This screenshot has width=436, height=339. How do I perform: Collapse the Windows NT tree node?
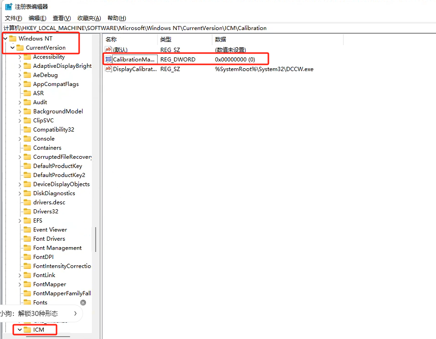[x=5, y=38]
